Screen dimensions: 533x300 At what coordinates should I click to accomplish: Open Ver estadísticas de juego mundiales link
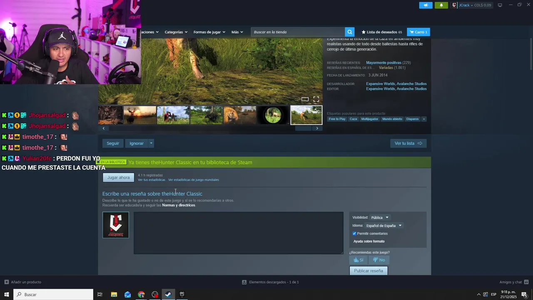click(194, 180)
